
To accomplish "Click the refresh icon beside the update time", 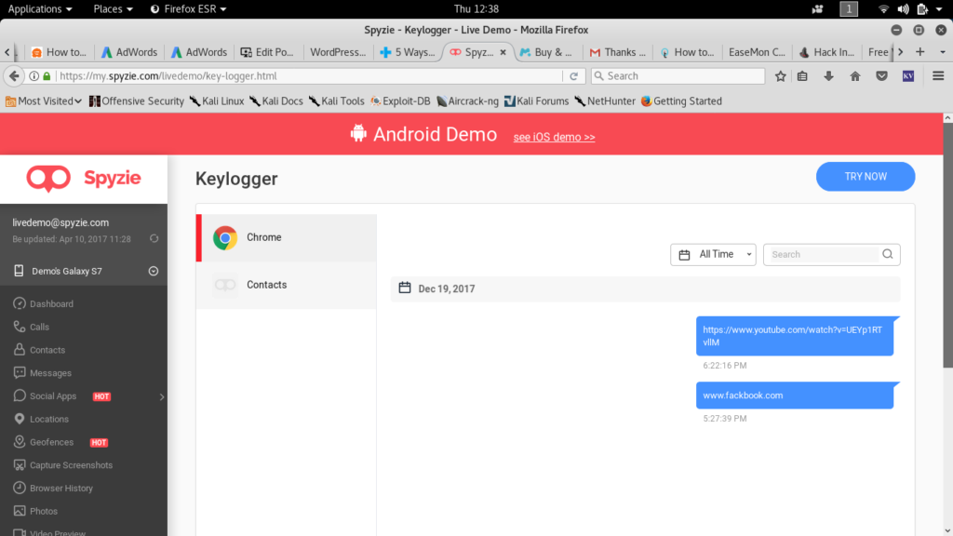I will tap(154, 239).
